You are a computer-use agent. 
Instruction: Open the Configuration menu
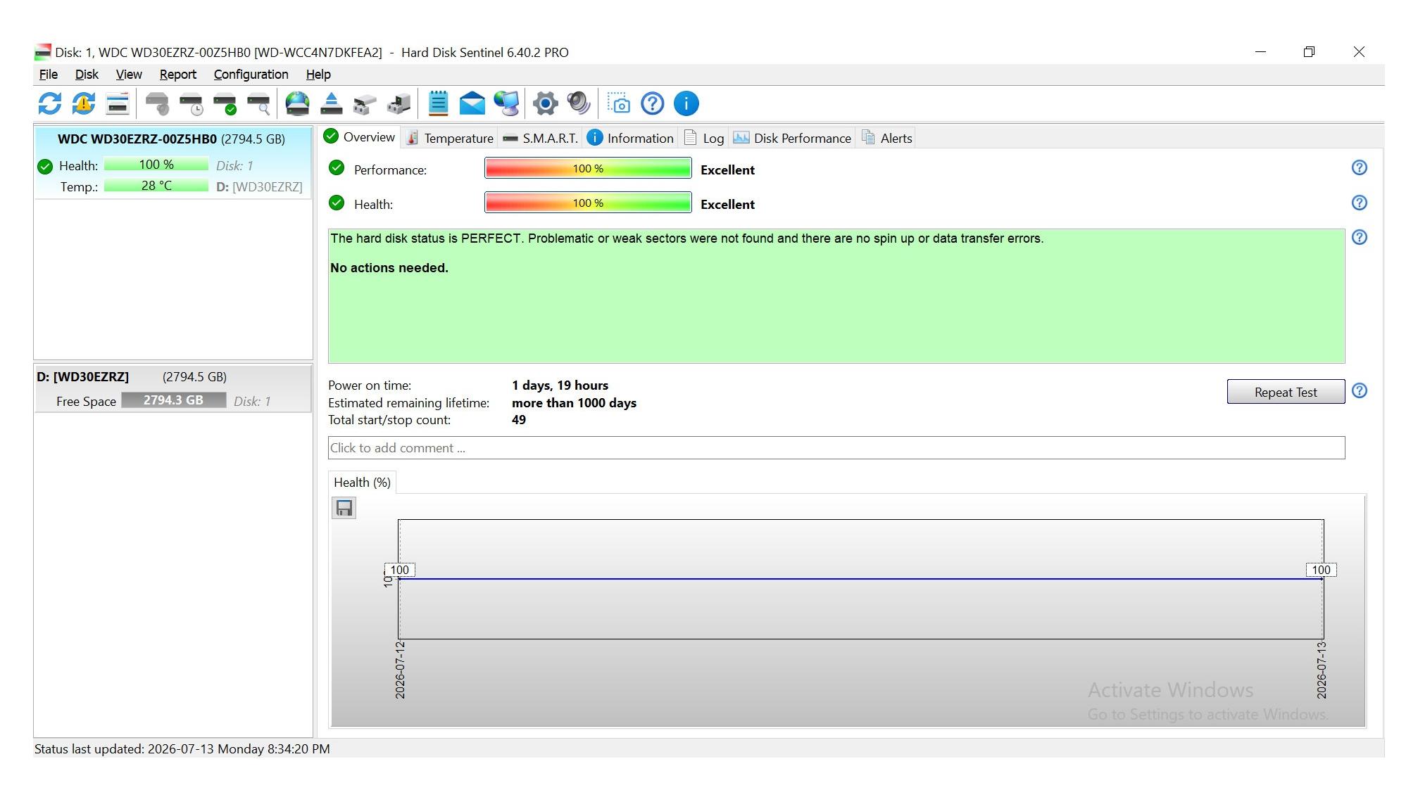pos(251,75)
